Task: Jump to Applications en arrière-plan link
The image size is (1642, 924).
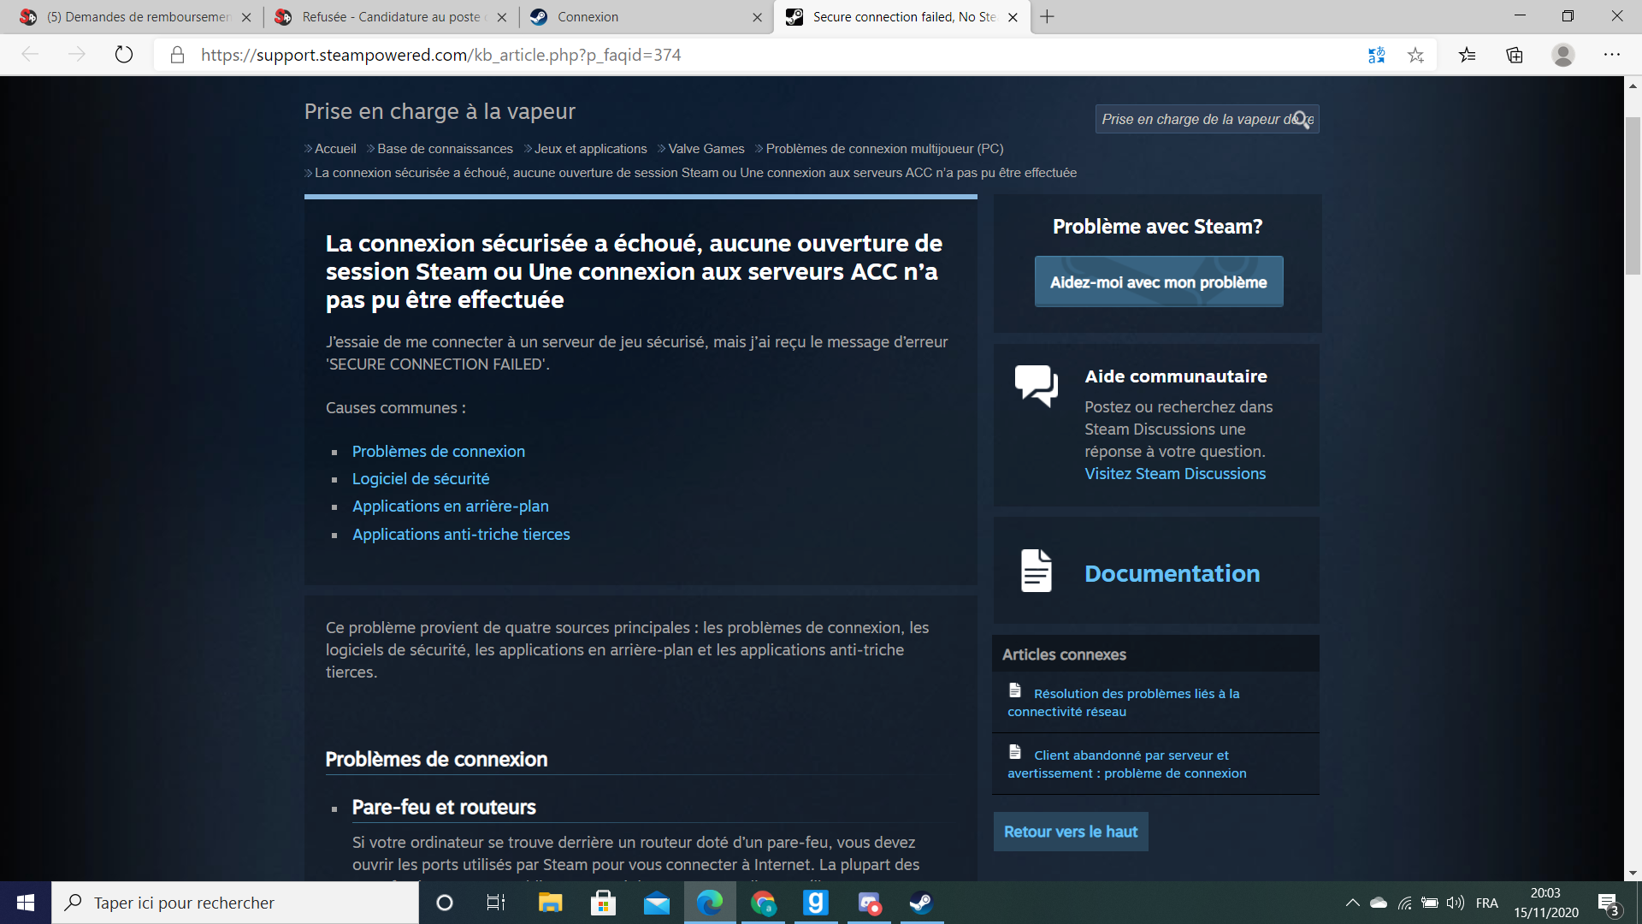Action: (451, 506)
